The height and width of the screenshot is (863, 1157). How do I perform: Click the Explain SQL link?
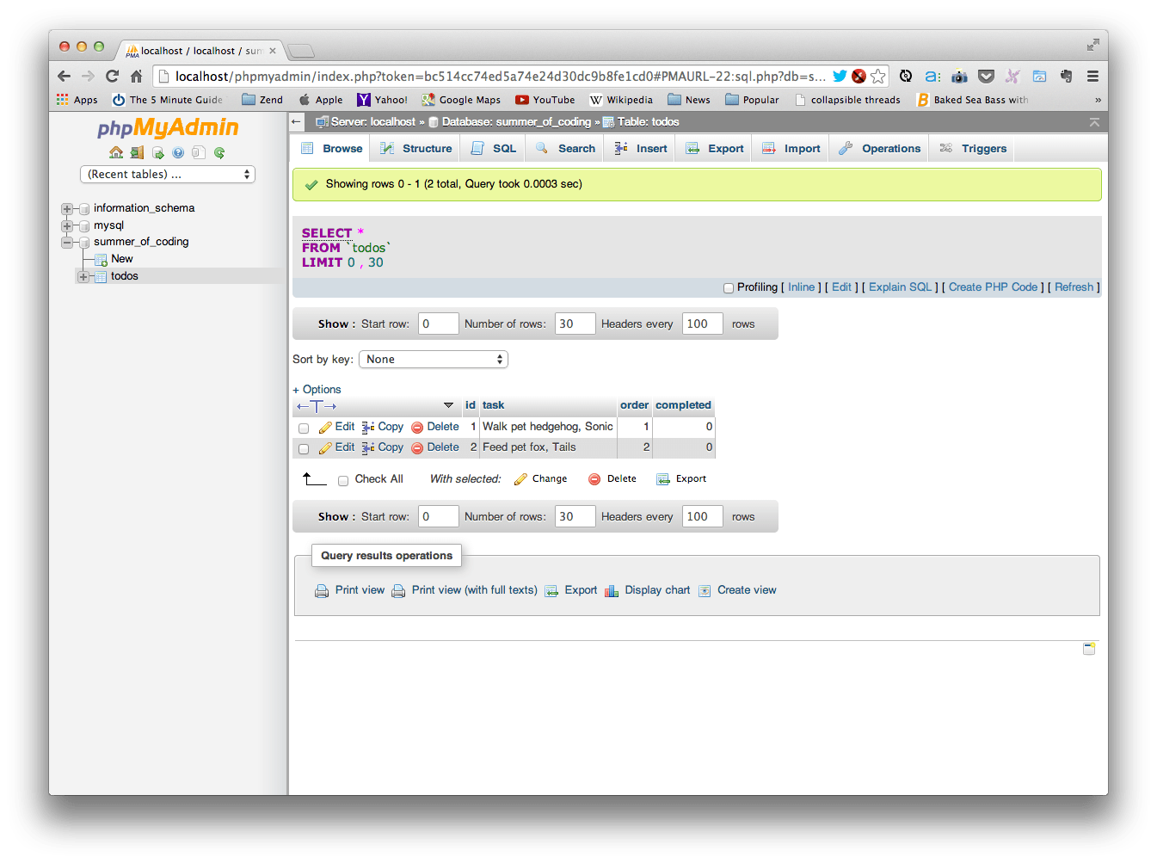coord(900,287)
